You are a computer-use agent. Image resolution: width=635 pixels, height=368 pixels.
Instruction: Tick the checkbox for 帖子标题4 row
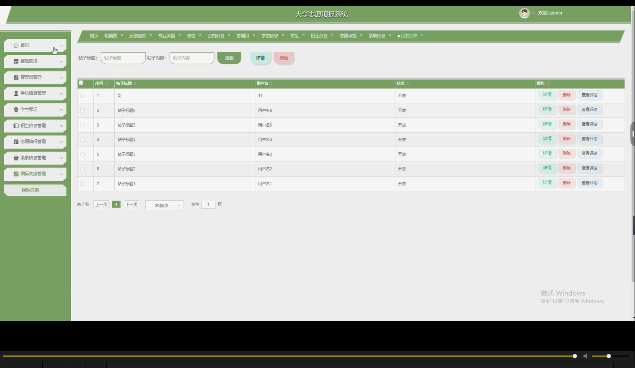click(x=83, y=140)
